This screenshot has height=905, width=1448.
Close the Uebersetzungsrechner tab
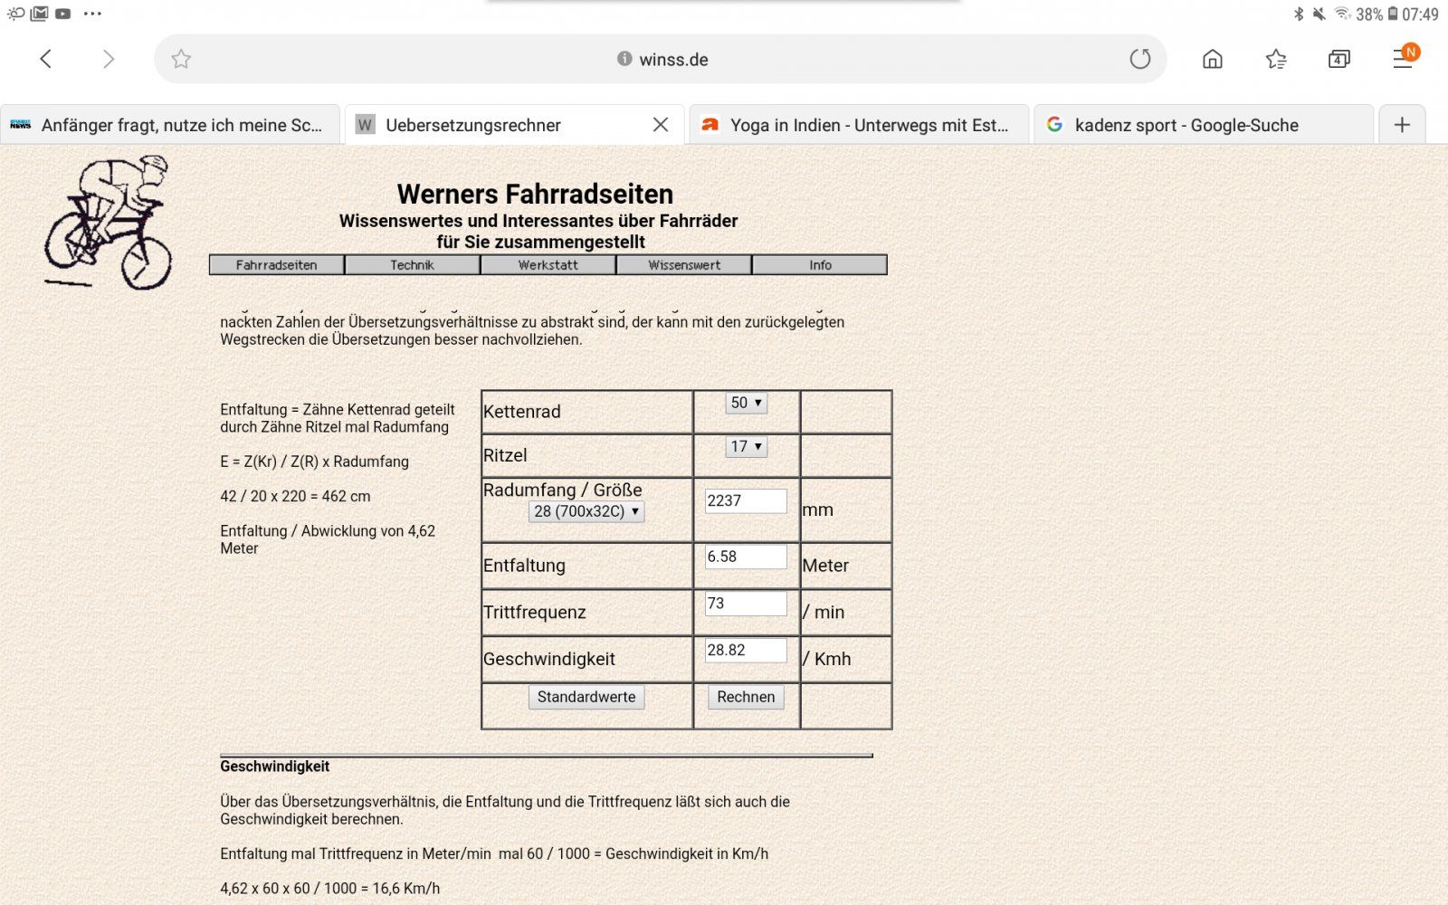click(661, 125)
